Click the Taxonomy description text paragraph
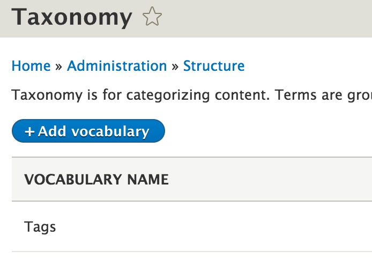Image resolution: width=372 pixels, height=266 pixels. point(192,95)
